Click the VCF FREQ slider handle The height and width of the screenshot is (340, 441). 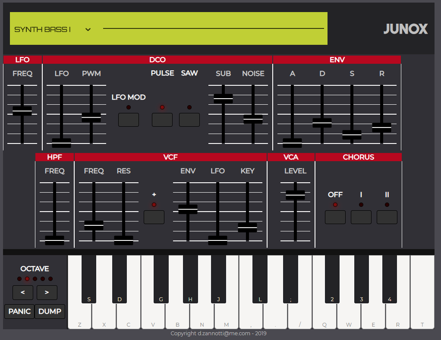[94, 225]
